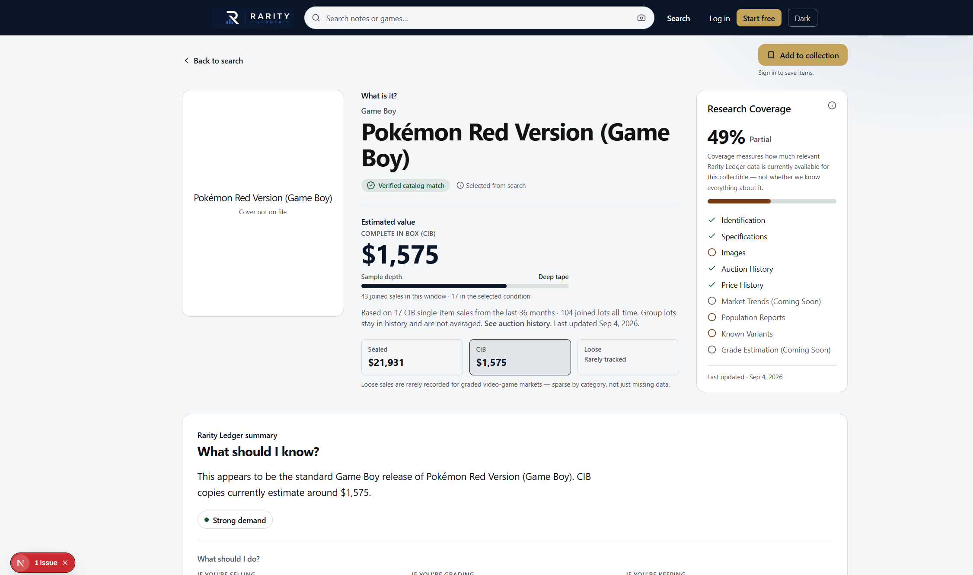This screenshot has height=575, width=973.
Task: Click the circle beside Population Reports
Action: pos(712,317)
